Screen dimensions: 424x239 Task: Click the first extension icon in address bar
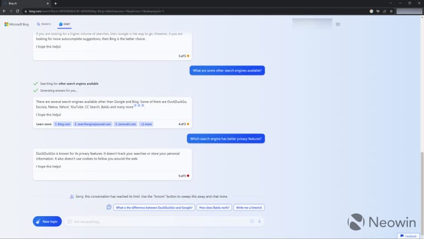(x=372, y=11)
